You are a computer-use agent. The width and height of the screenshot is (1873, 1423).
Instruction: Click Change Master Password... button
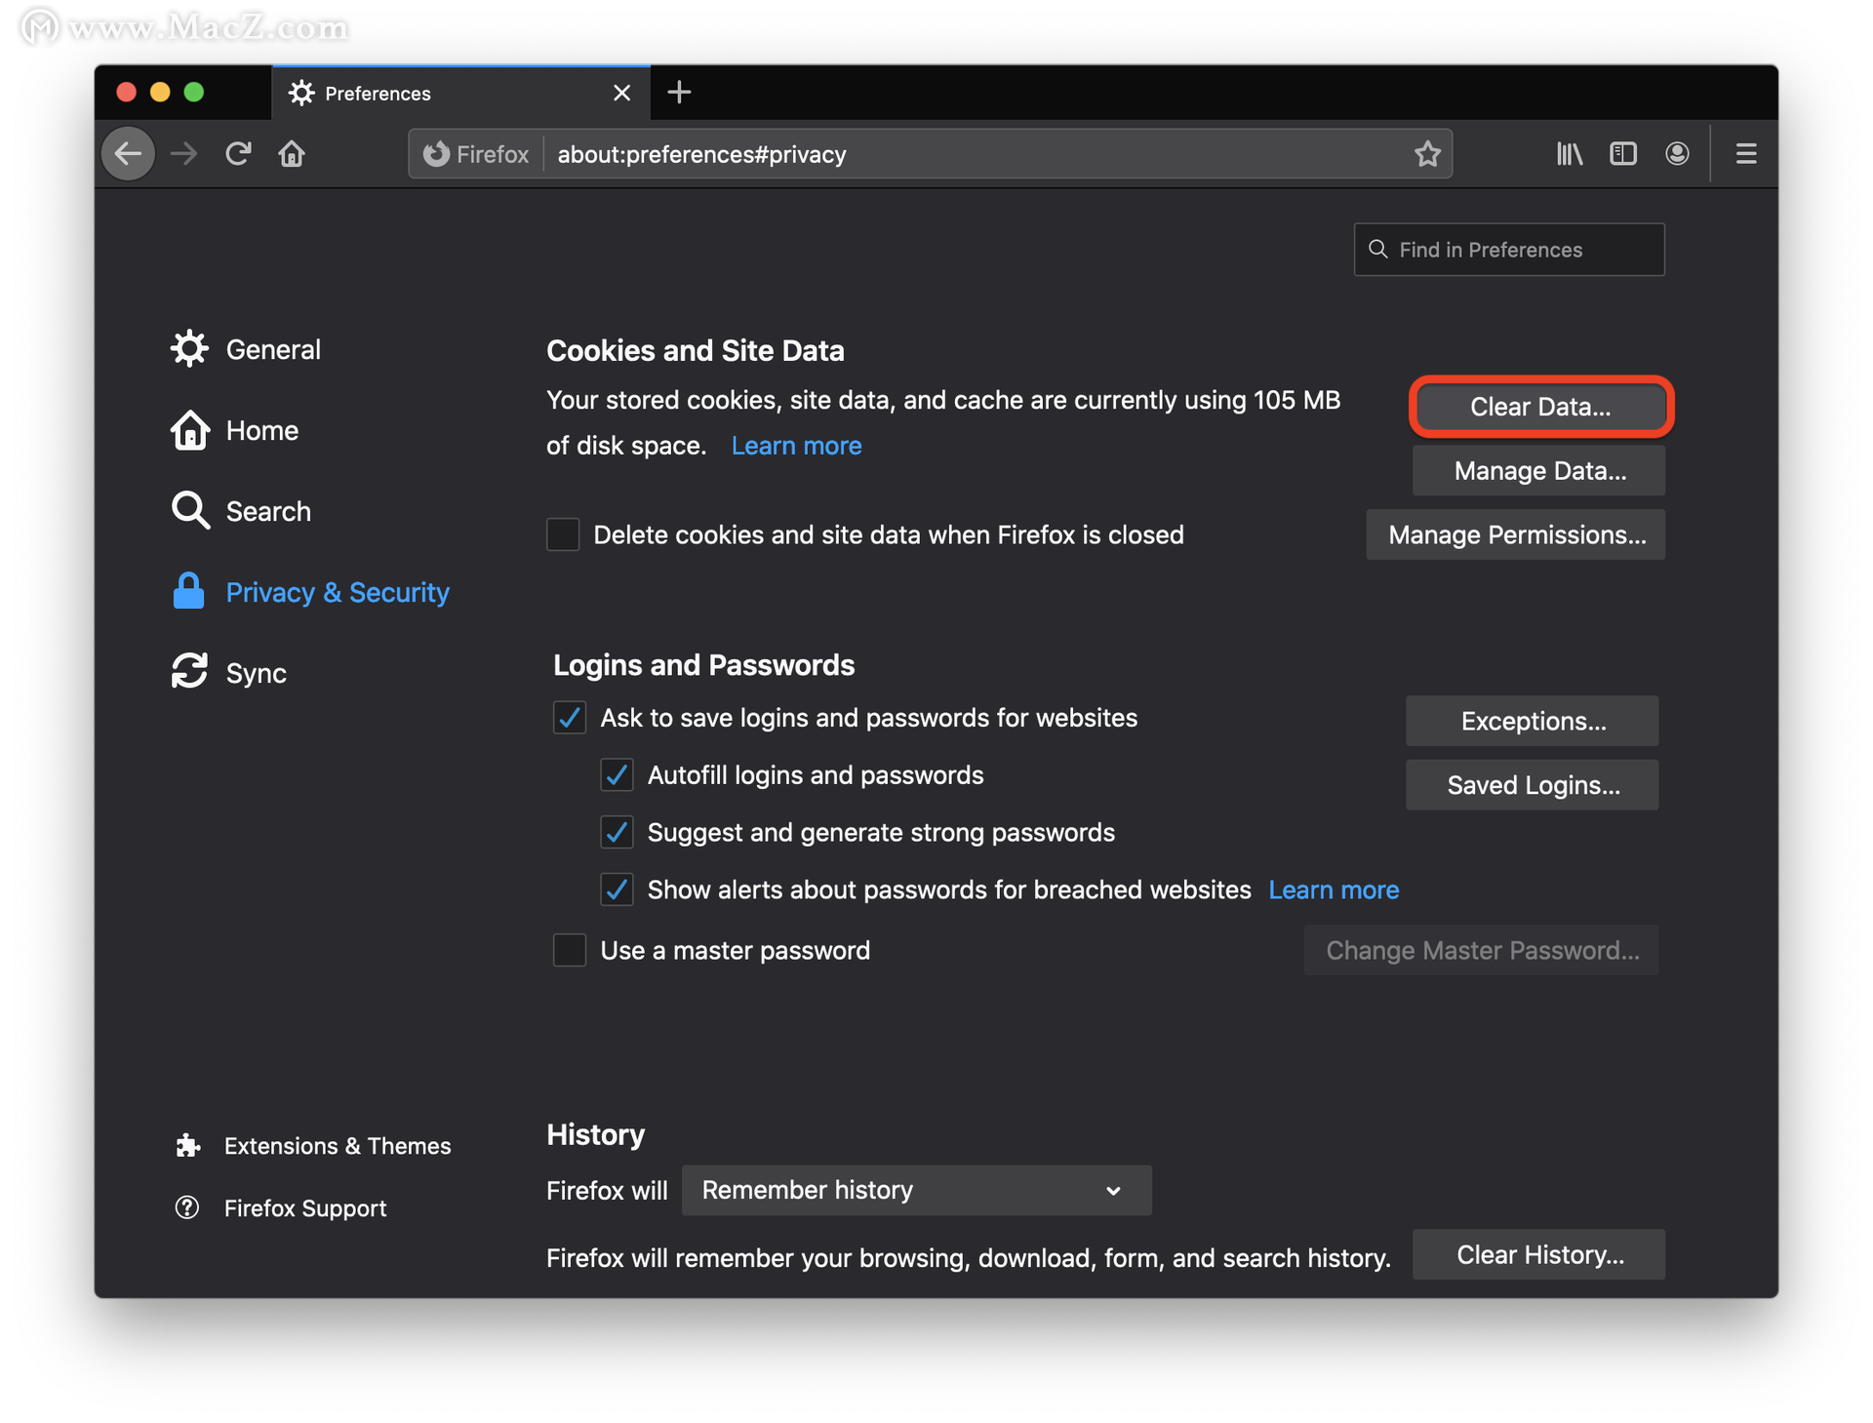tap(1482, 950)
